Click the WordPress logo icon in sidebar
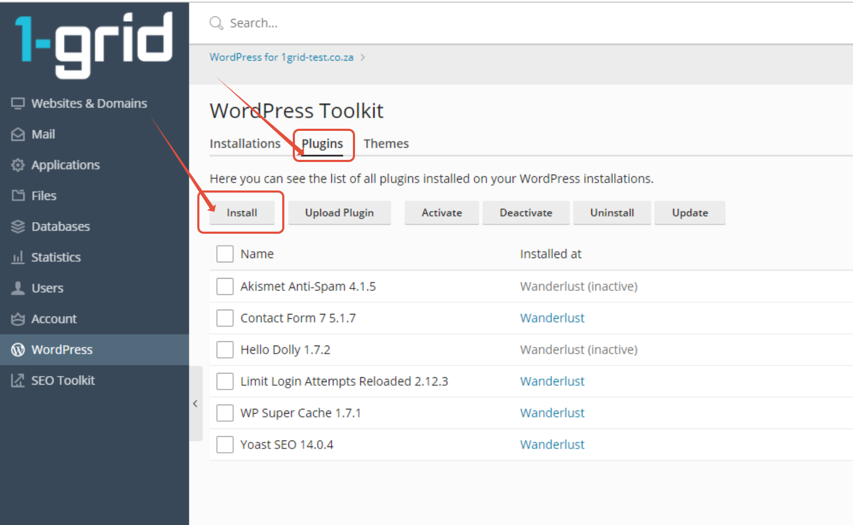This screenshot has height=525, width=853. click(x=18, y=350)
